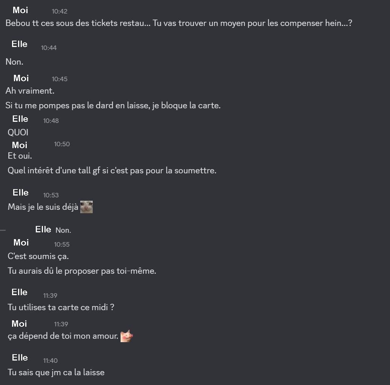Click the Moi username at 10:42

[x=20, y=10]
